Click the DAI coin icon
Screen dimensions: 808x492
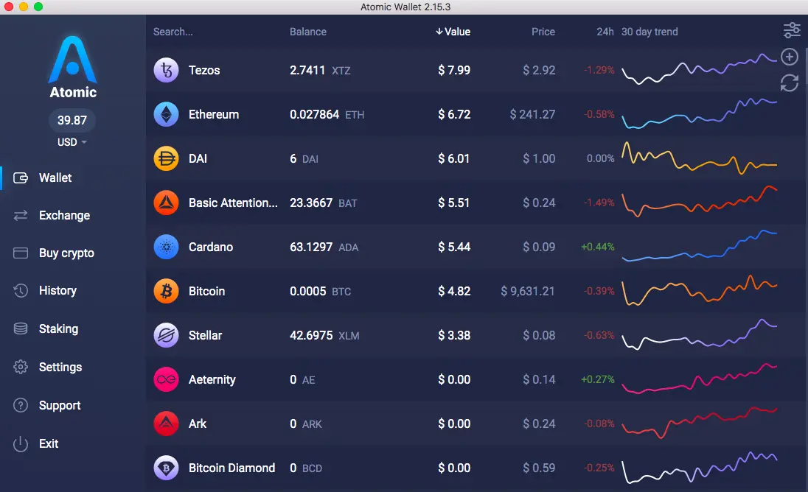[x=166, y=158]
